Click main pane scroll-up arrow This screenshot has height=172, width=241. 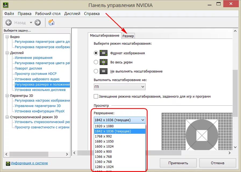pyautogui.click(x=235, y=31)
